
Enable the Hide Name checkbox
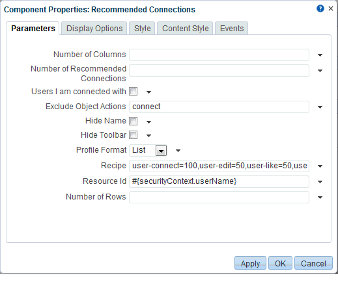tap(134, 121)
